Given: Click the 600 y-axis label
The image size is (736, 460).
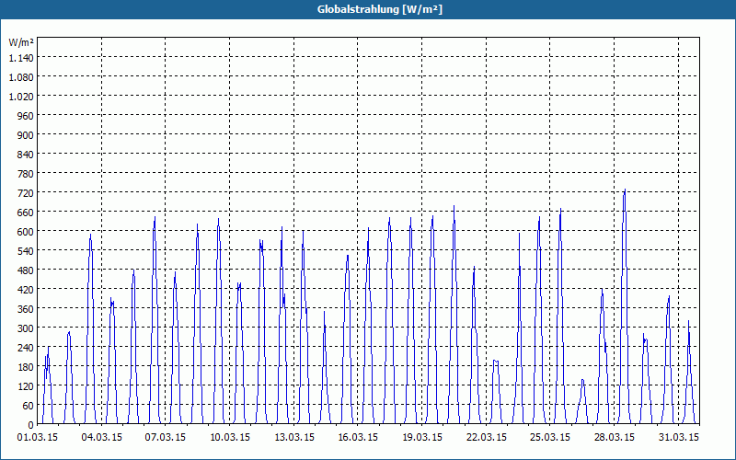Looking at the screenshot, I should [x=26, y=232].
